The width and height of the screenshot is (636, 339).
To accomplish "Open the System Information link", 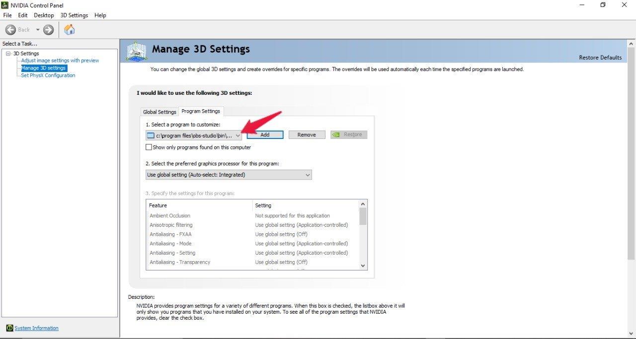I will pyautogui.click(x=36, y=328).
